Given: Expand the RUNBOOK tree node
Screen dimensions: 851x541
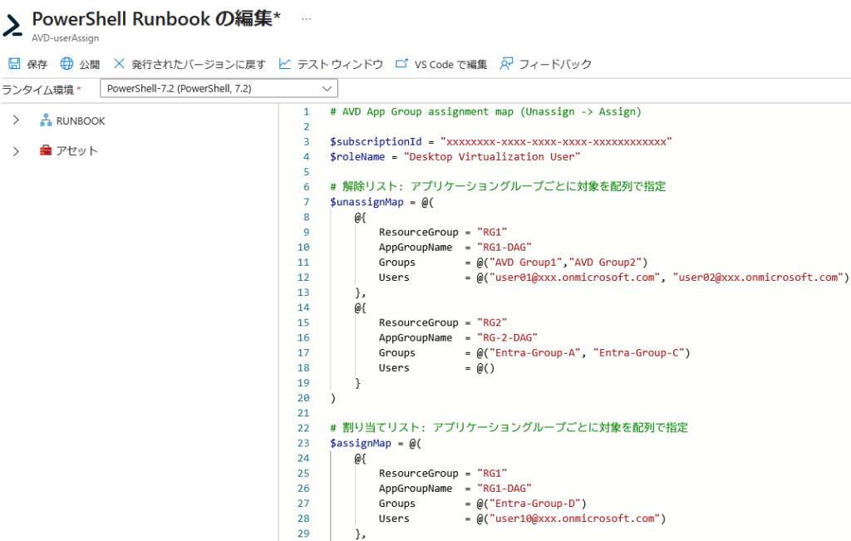Looking at the screenshot, I should coord(16,121).
